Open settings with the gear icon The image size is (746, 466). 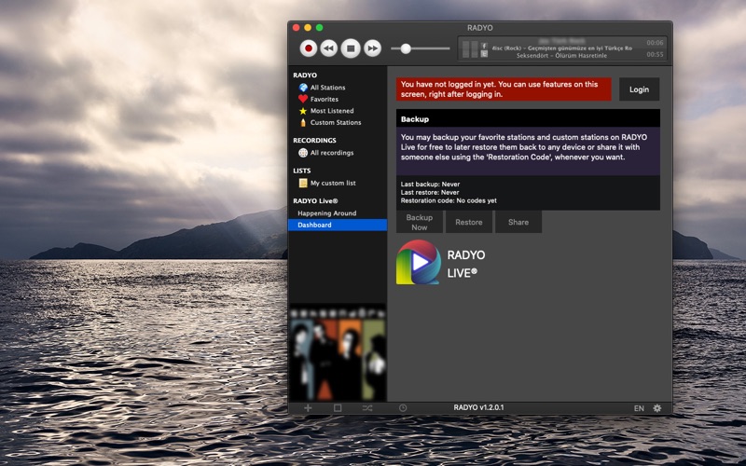657,408
